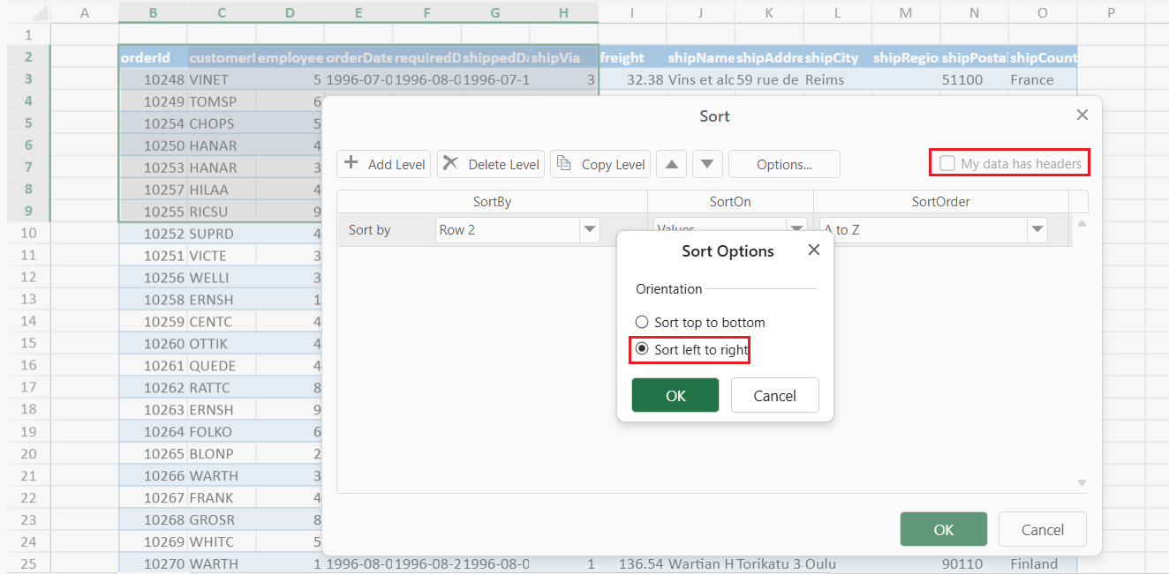The width and height of the screenshot is (1169, 574).
Task: Click the sort list scrollbar down arrow
Action: [x=1082, y=483]
